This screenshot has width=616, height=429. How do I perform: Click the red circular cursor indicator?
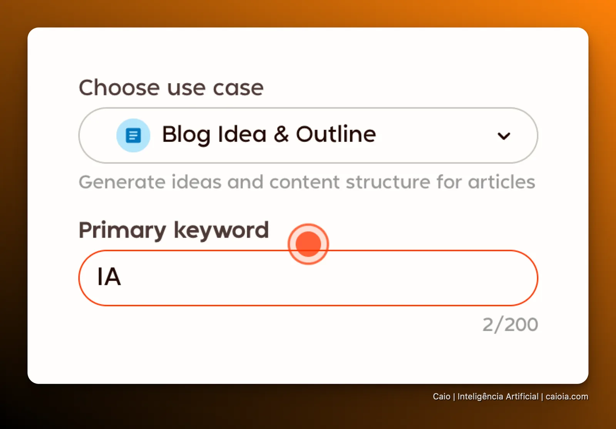pyautogui.click(x=308, y=244)
